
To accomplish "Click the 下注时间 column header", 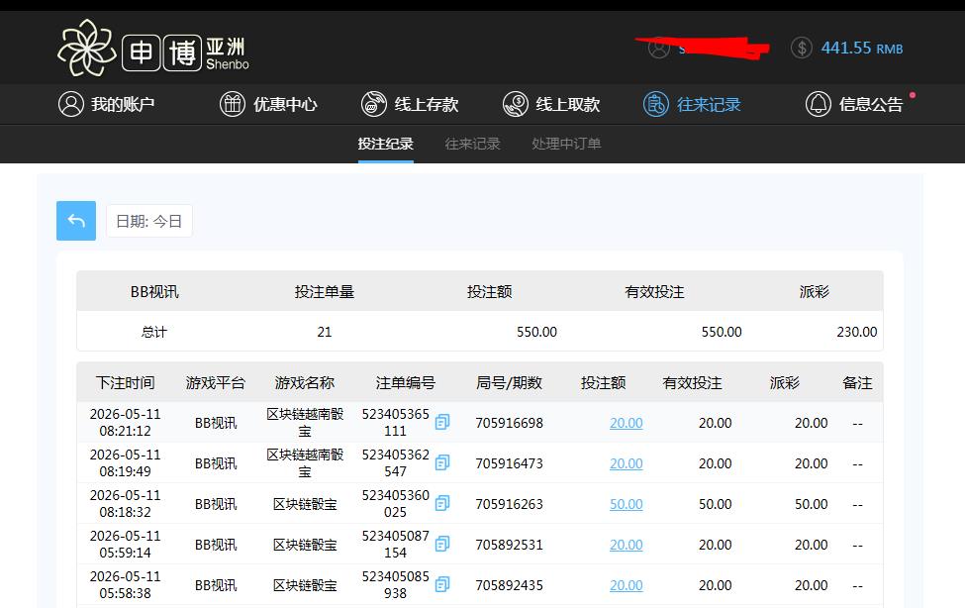I will (x=125, y=383).
